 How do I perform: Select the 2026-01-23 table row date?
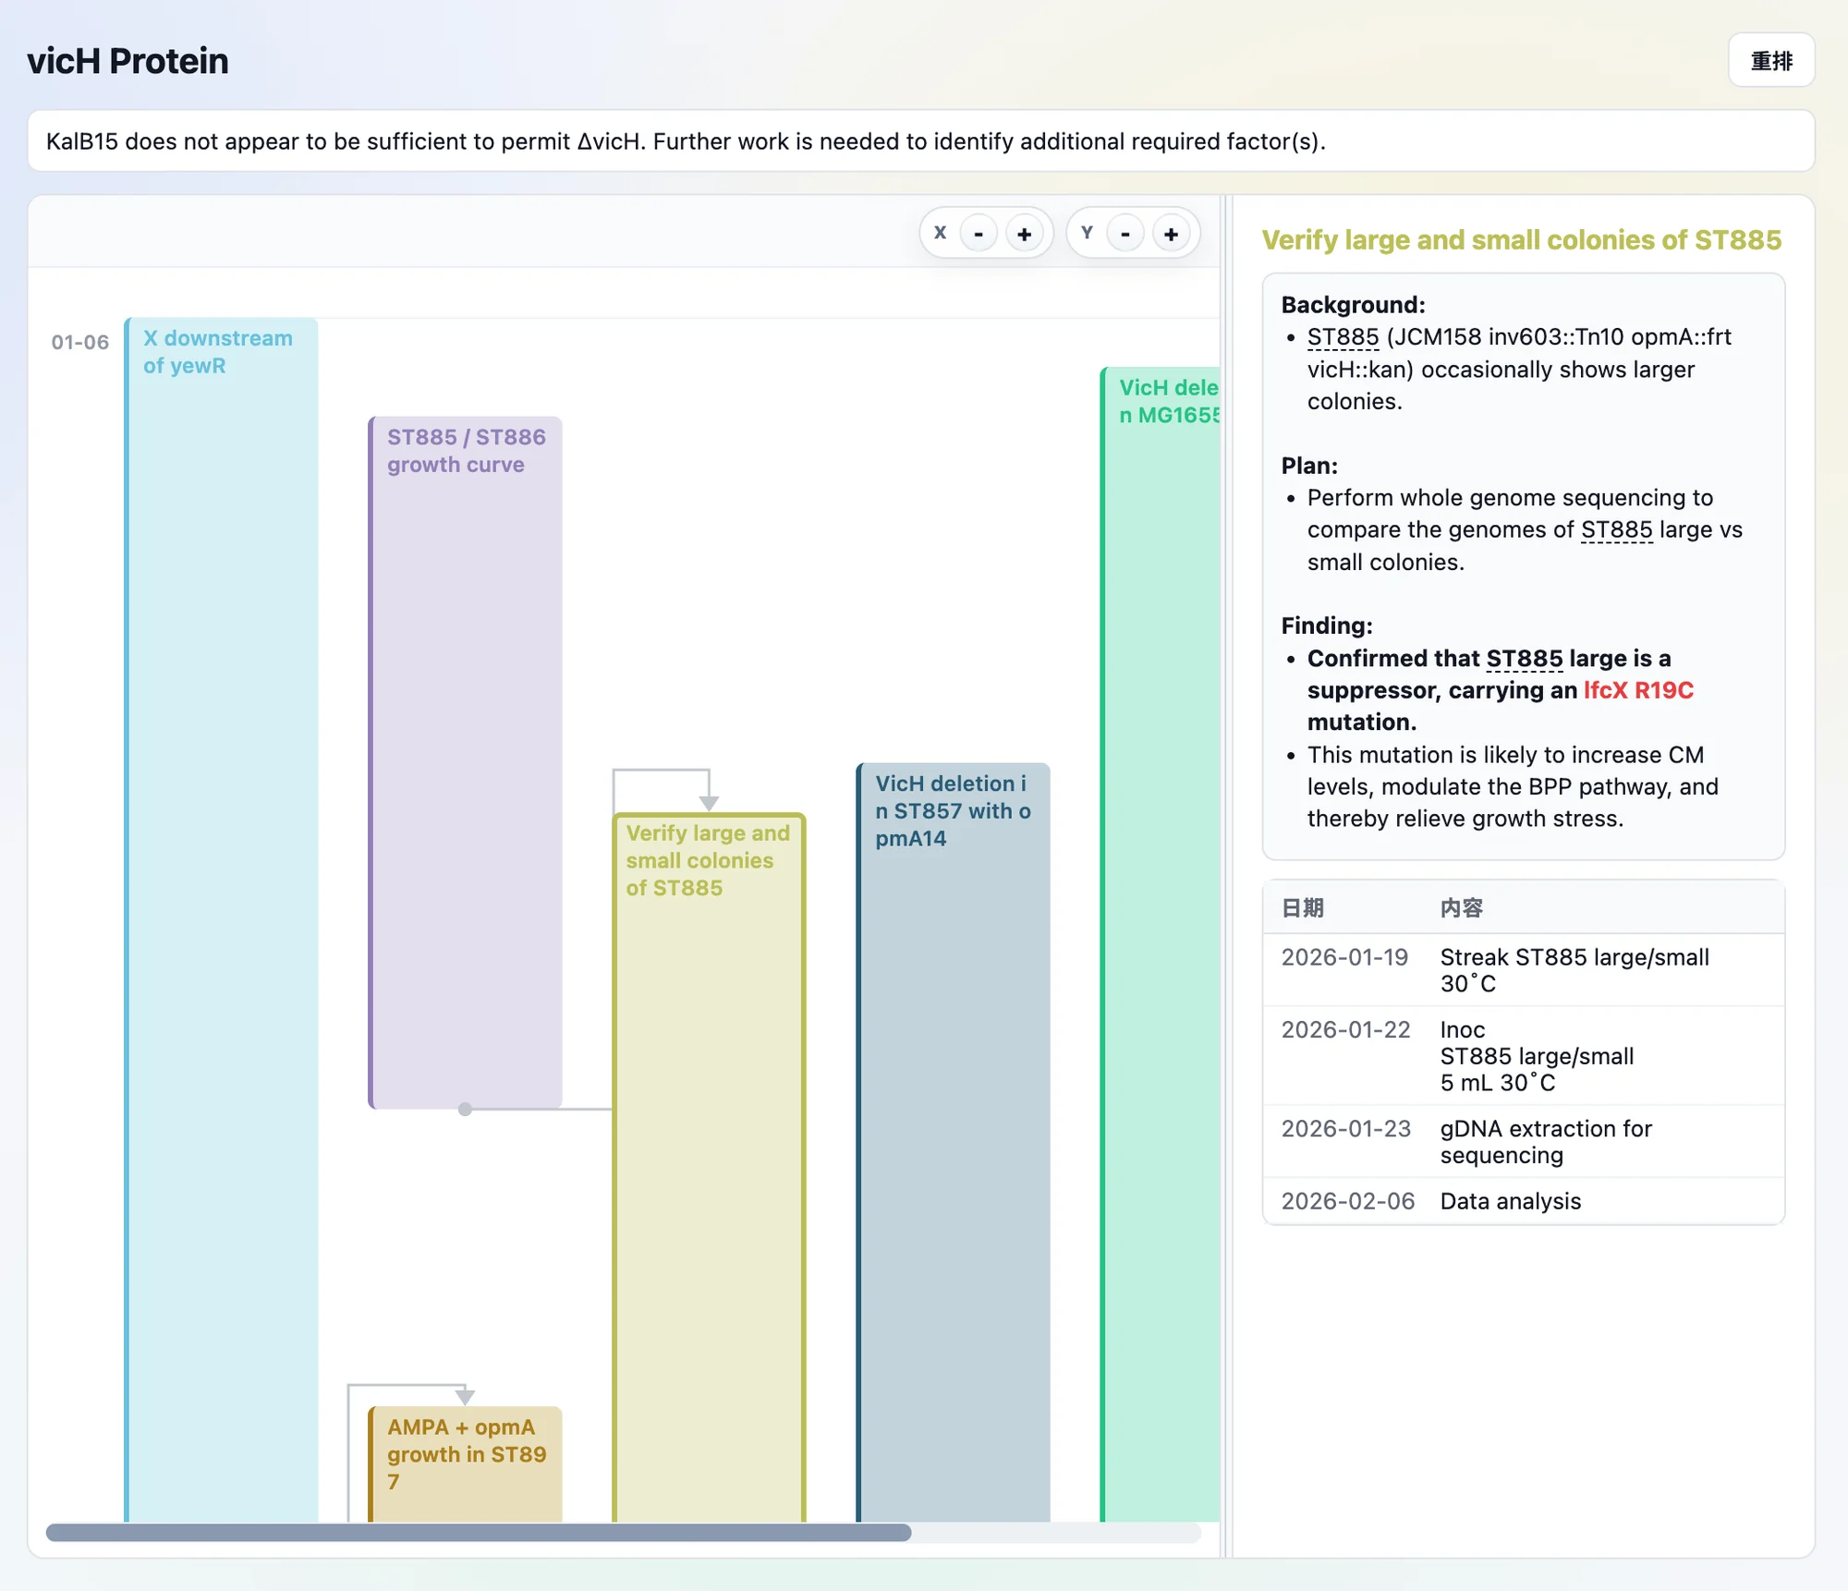[1345, 1128]
